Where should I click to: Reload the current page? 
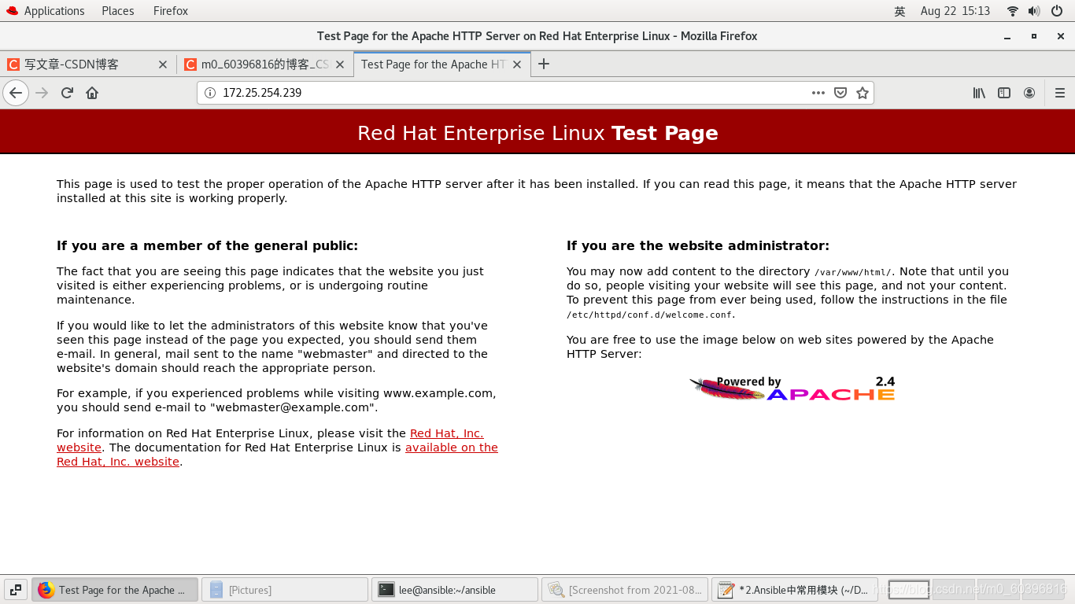pyautogui.click(x=67, y=93)
